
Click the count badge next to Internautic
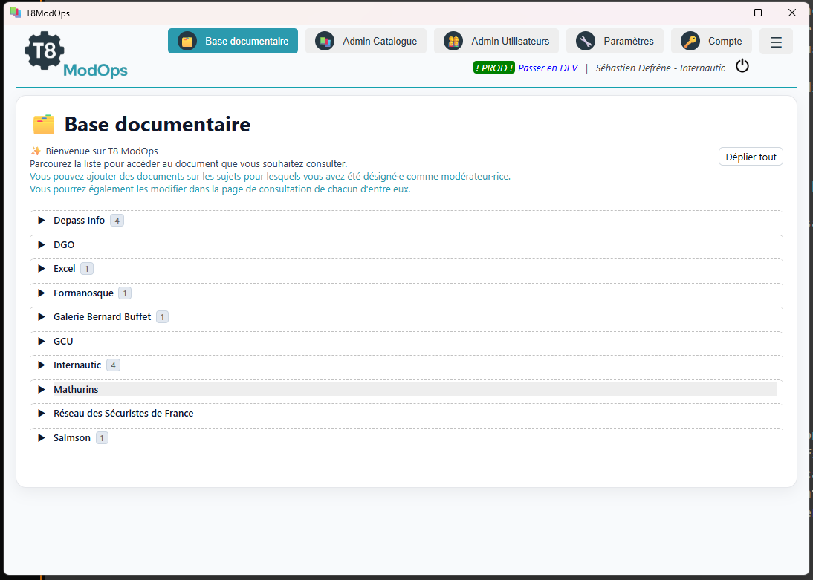[x=113, y=365]
